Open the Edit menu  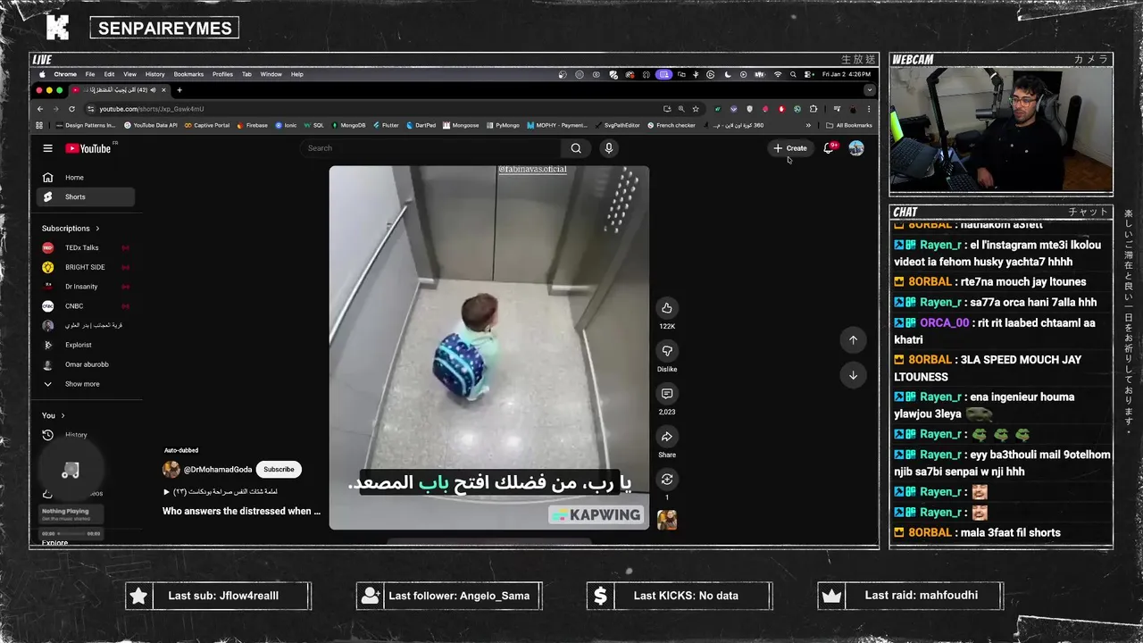coord(109,74)
